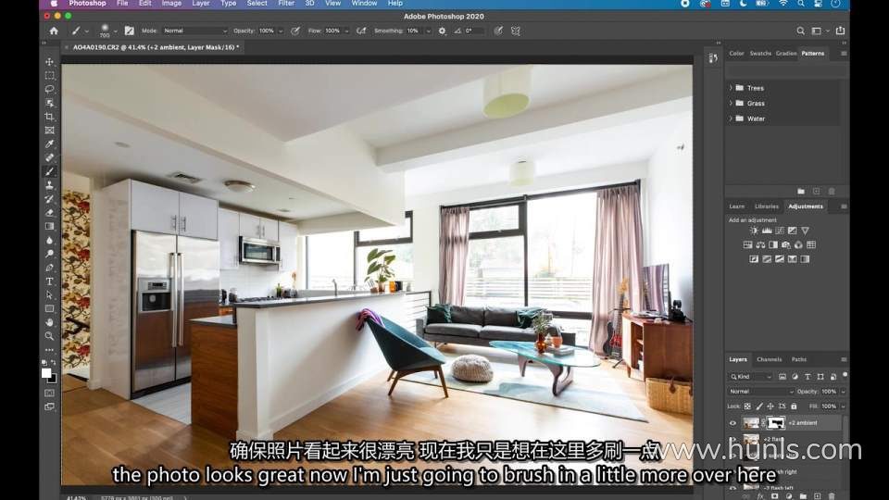Image resolution: width=889 pixels, height=500 pixels.
Task: Enable airbrush-style build-up effects
Action: (x=361, y=31)
